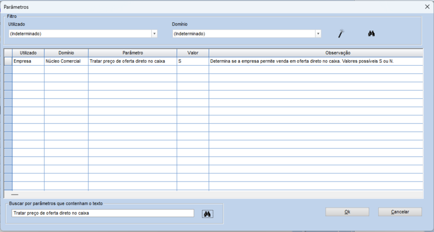Click the Parâmetro column header
The height and width of the screenshot is (232, 434).
[132, 53]
